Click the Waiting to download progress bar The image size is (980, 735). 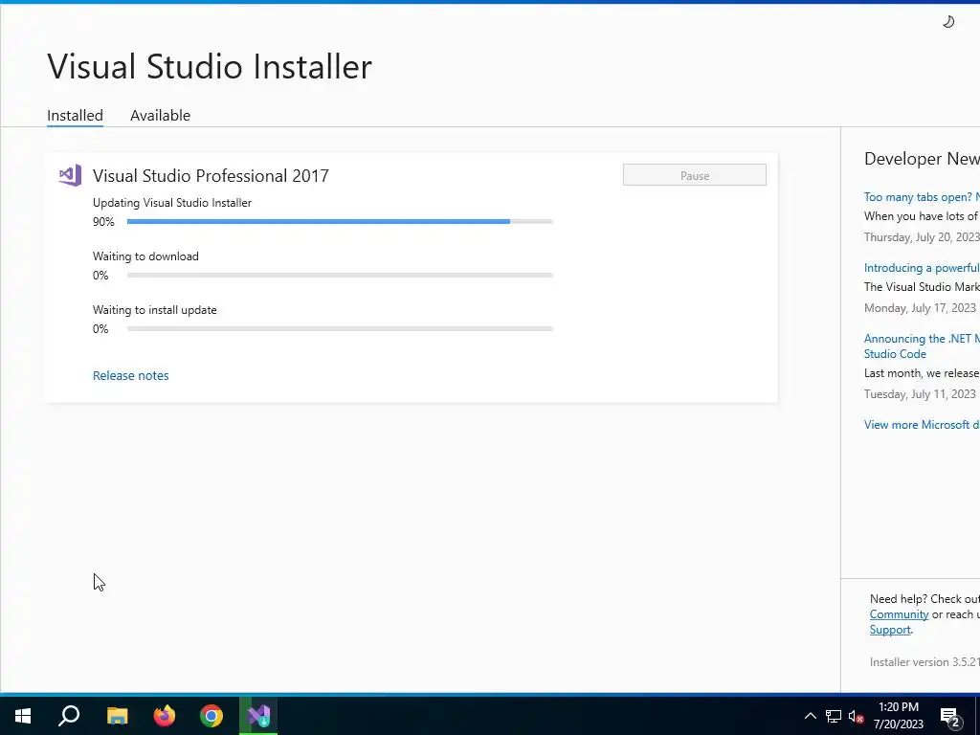coord(340,275)
